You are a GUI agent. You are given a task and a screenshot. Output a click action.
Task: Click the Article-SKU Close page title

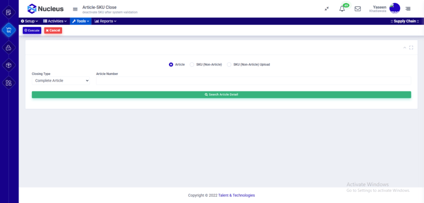(100, 7)
